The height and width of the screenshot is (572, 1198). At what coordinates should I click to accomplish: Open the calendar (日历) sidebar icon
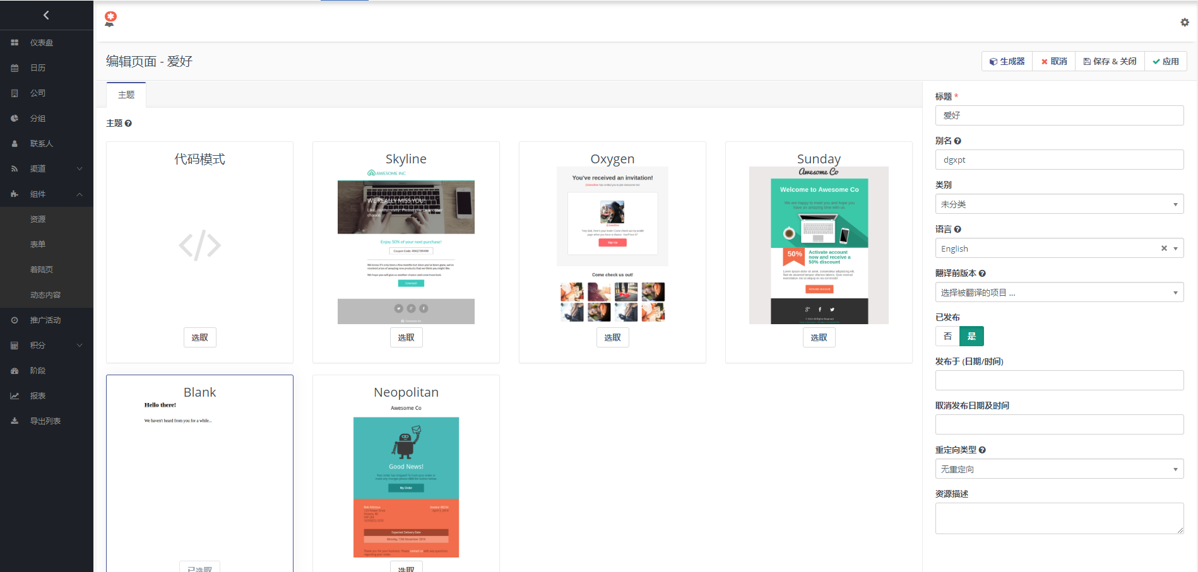coord(15,68)
